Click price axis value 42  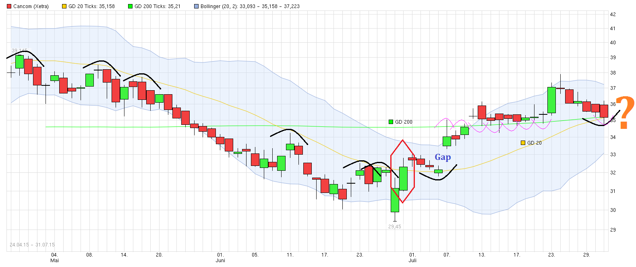[x=613, y=14]
